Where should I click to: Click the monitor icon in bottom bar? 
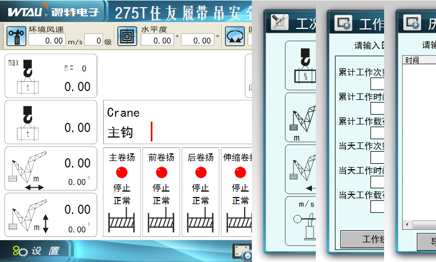pyautogui.click(x=242, y=251)
